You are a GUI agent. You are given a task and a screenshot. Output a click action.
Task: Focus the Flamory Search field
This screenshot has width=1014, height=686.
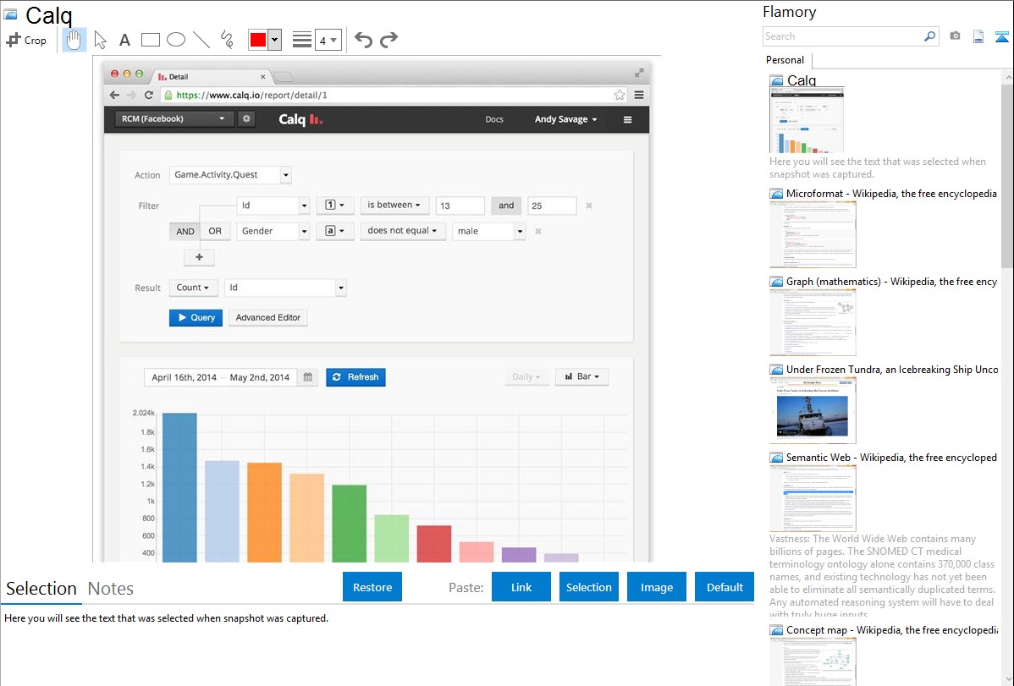click(x=843, y=36)
